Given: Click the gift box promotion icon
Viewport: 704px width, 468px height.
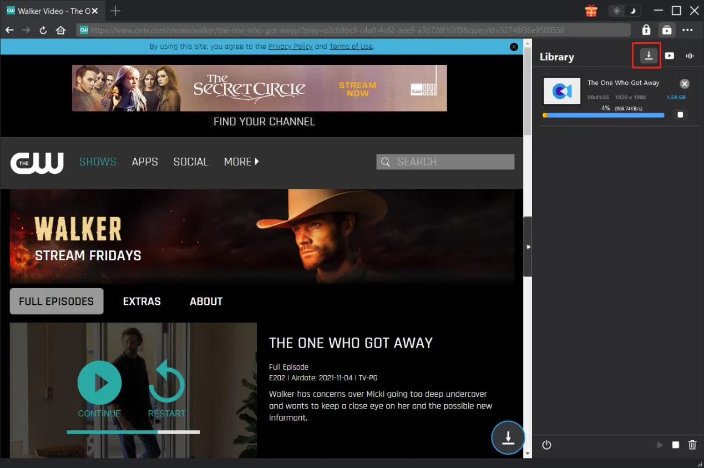Looking at the screenshot, I should pos(591,11).
